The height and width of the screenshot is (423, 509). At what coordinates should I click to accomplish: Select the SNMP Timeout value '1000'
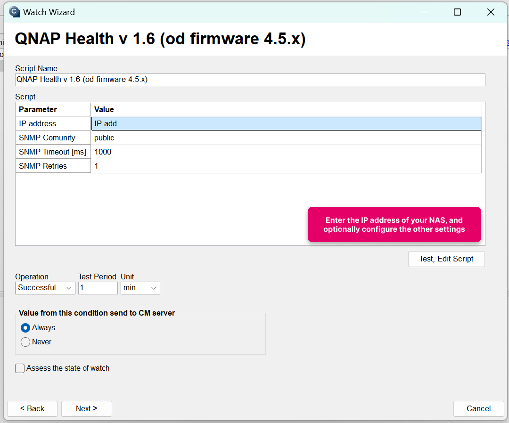[286, 152]
